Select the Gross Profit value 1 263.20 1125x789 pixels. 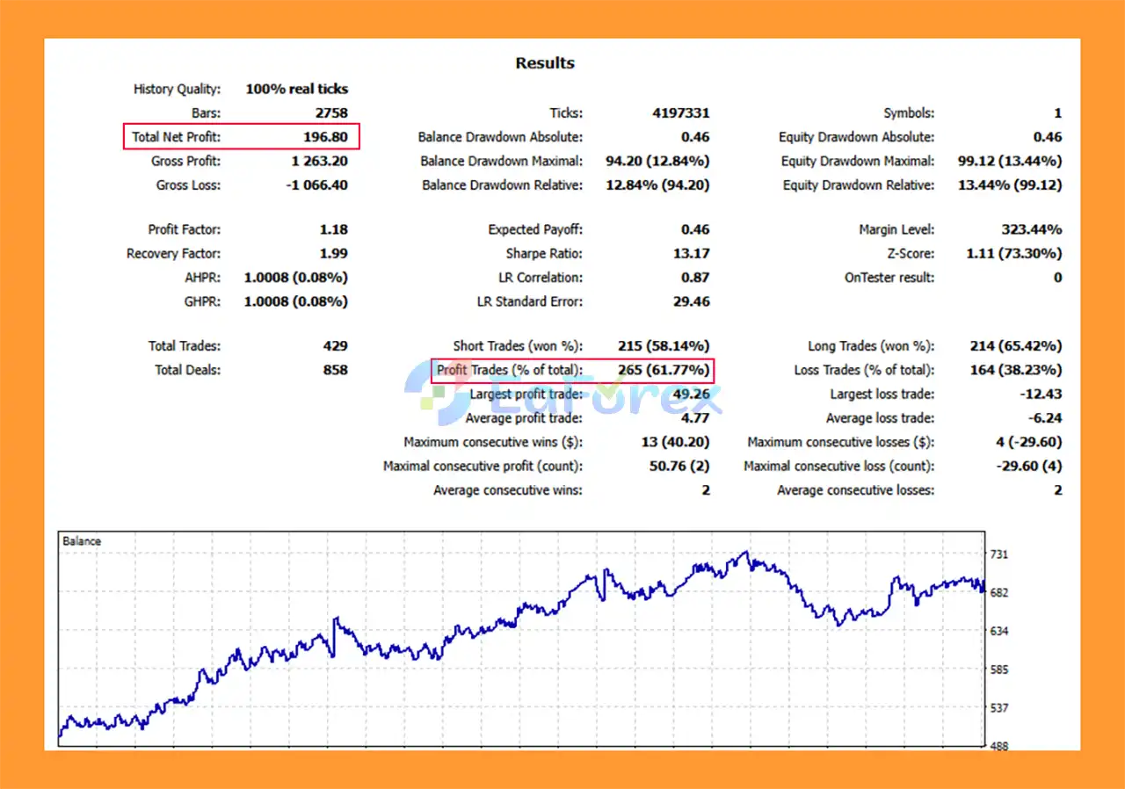[x=319, y=162]
